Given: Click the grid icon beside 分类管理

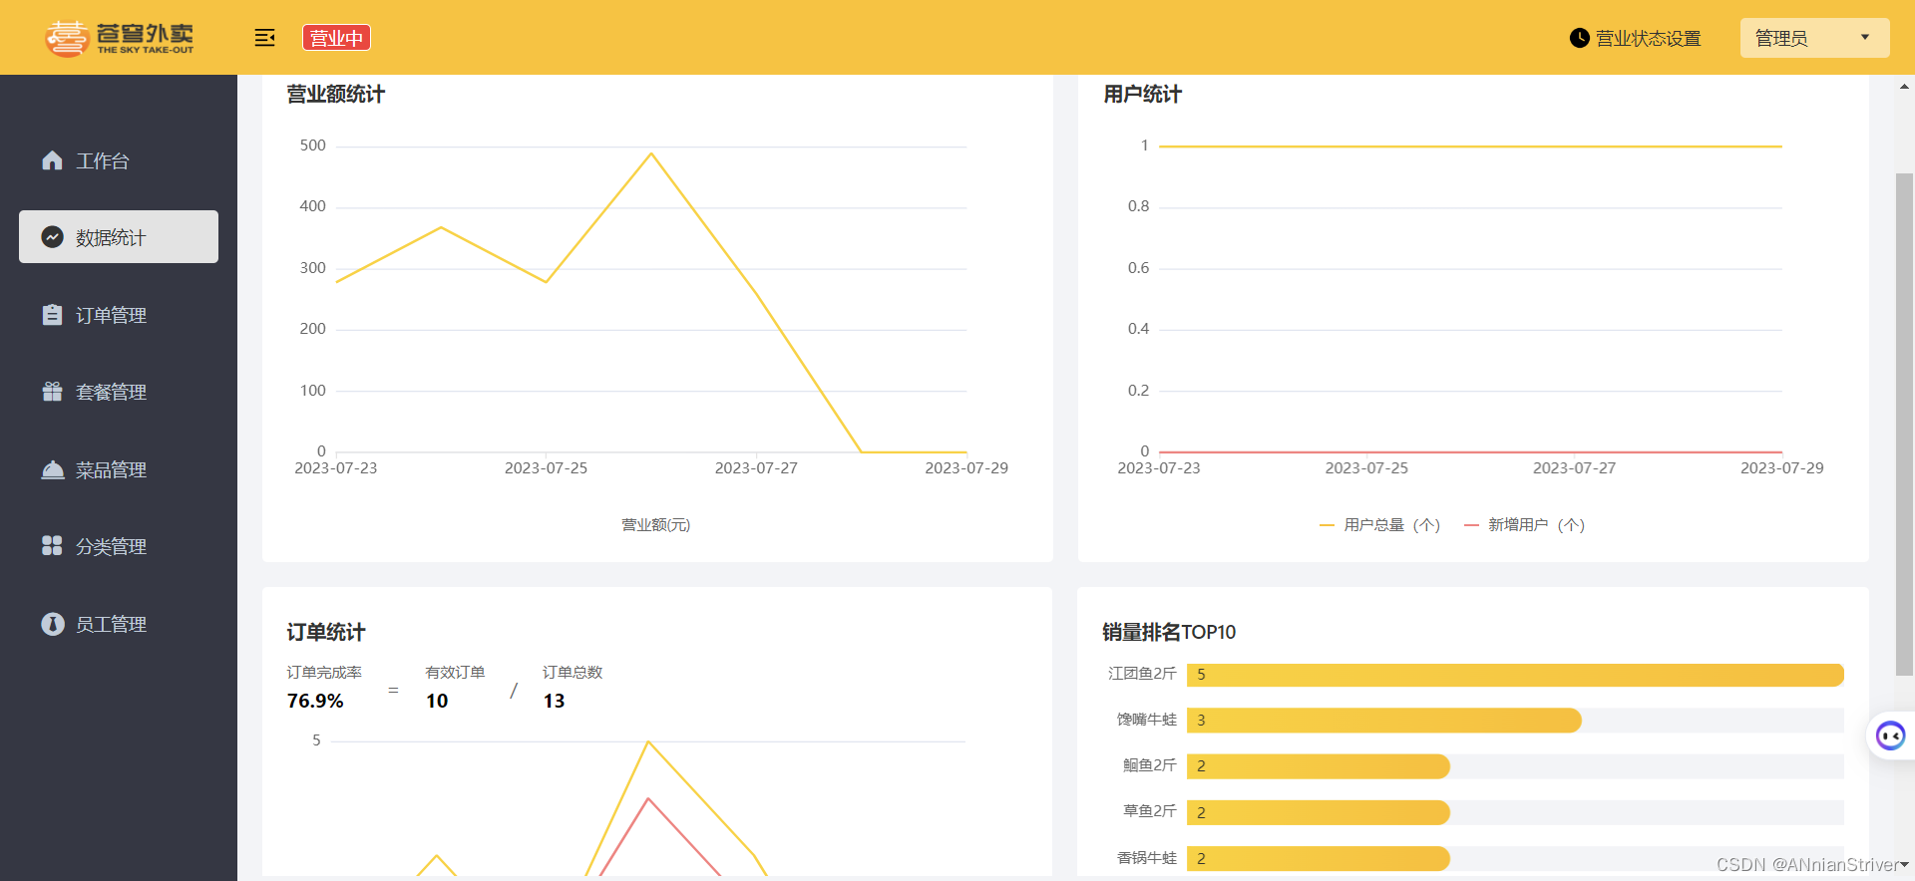Looking at the screenshot, I should (x=53, y=546).
